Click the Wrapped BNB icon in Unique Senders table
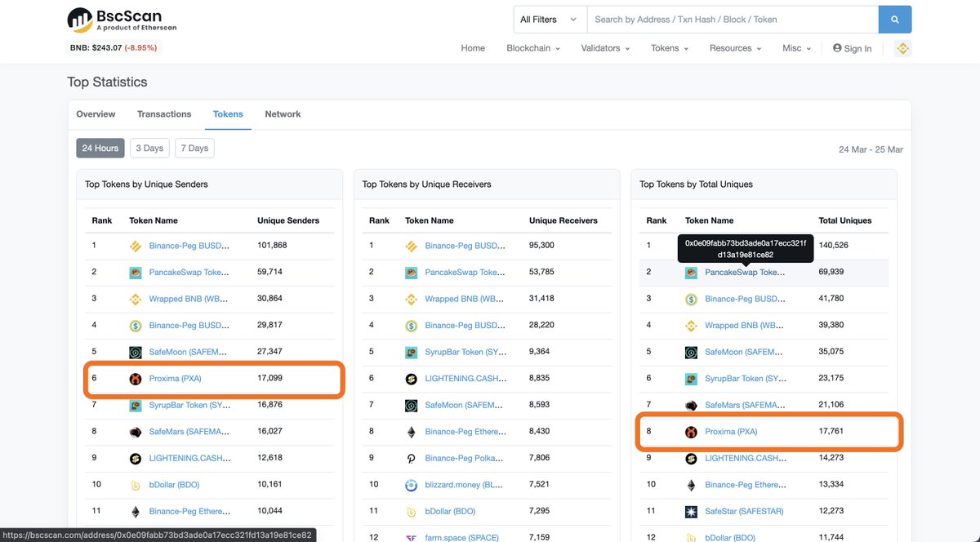 pos(136,299)
